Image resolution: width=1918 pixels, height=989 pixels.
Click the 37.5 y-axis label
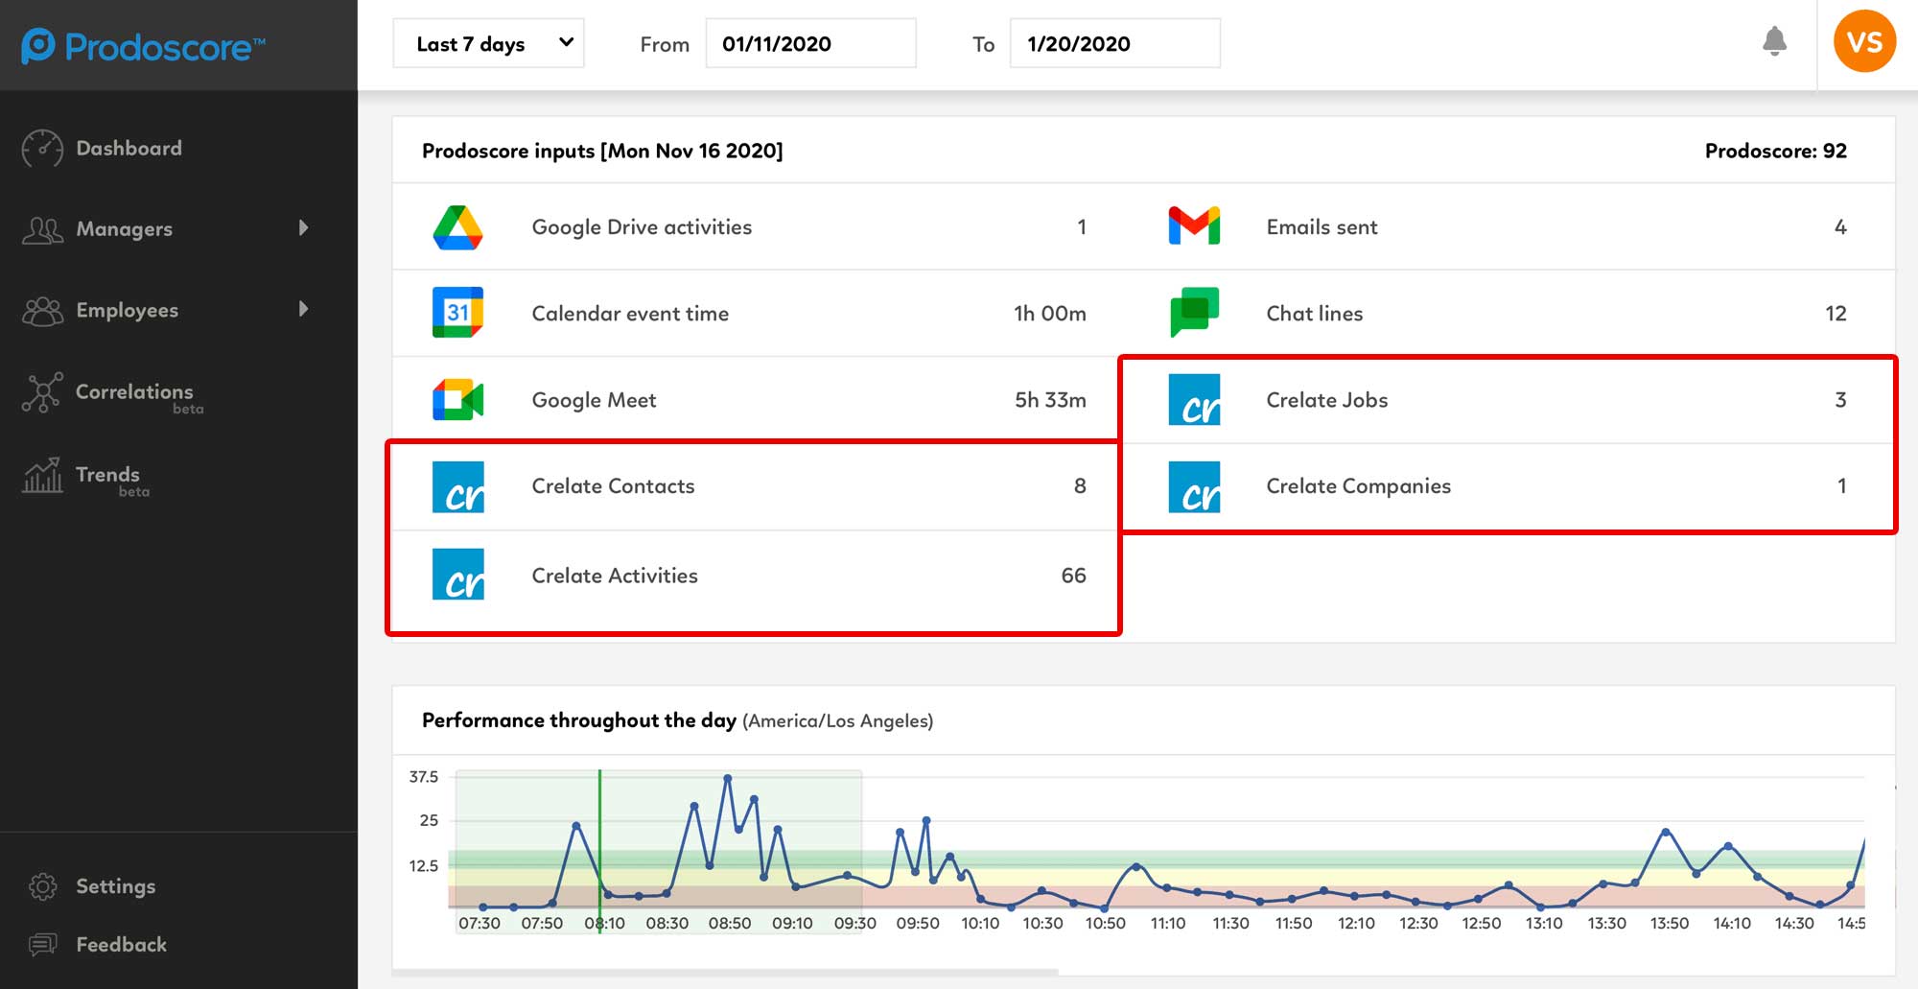[x=423, y=776]
